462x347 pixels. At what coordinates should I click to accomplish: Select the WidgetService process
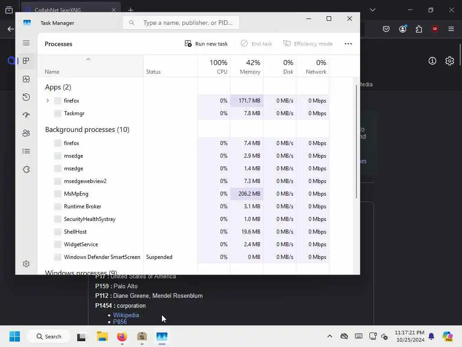[x=184, y=244]
